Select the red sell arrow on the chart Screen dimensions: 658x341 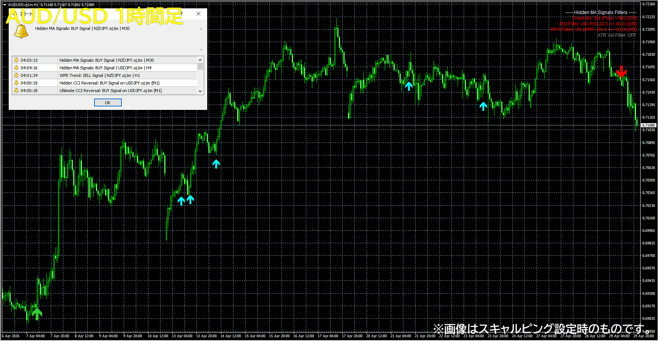(621, 71)
